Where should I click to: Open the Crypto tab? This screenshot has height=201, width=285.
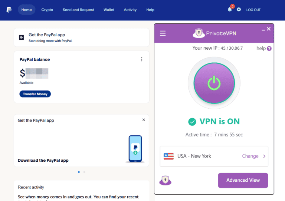(47, 10)
